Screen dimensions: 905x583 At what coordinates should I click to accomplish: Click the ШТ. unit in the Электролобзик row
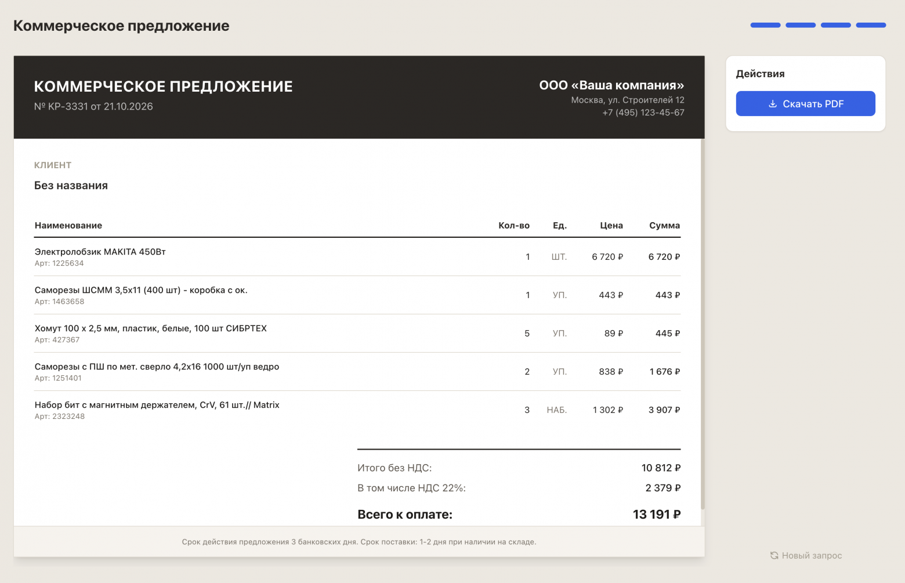click(x=559, y=257)
